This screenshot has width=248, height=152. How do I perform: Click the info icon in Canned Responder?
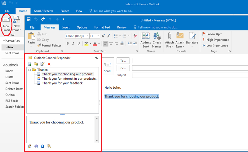coord(42,146)
